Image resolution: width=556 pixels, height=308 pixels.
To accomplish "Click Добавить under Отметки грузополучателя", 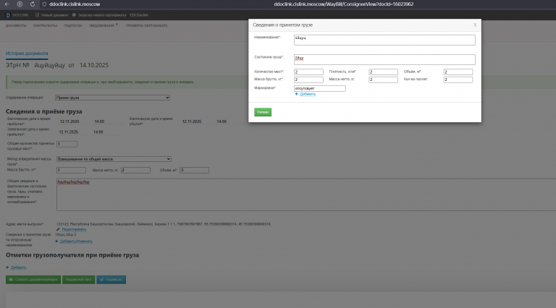I will tap(18, 268).
